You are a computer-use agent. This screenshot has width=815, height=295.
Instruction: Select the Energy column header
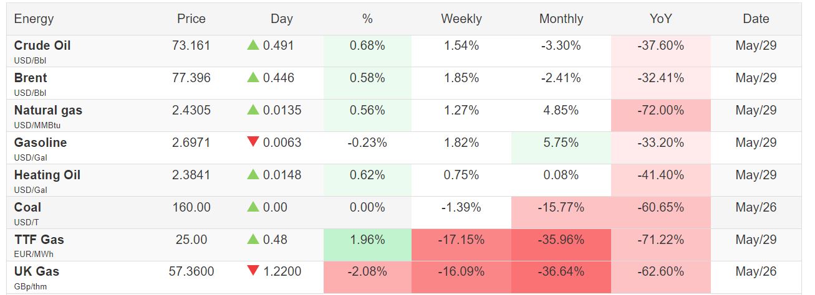tap(34, 19)
